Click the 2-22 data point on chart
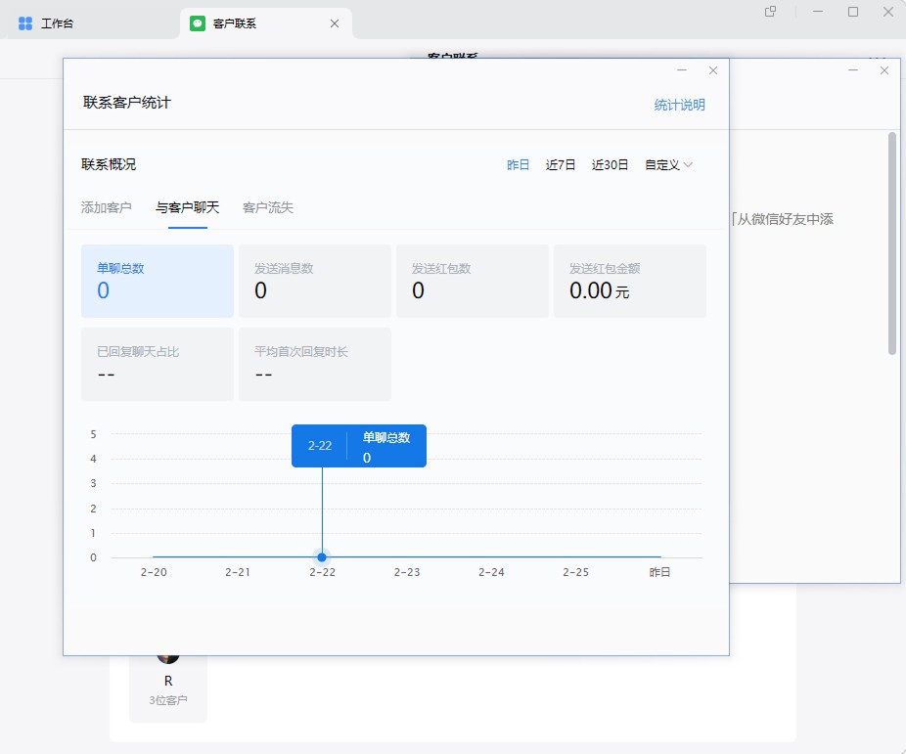 [322, 557]
